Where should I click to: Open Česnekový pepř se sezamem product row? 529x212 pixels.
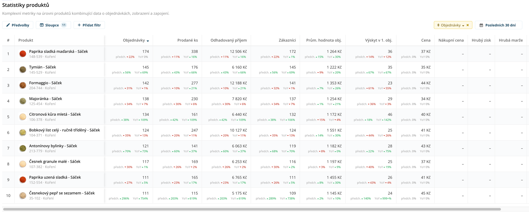point(62,193)
